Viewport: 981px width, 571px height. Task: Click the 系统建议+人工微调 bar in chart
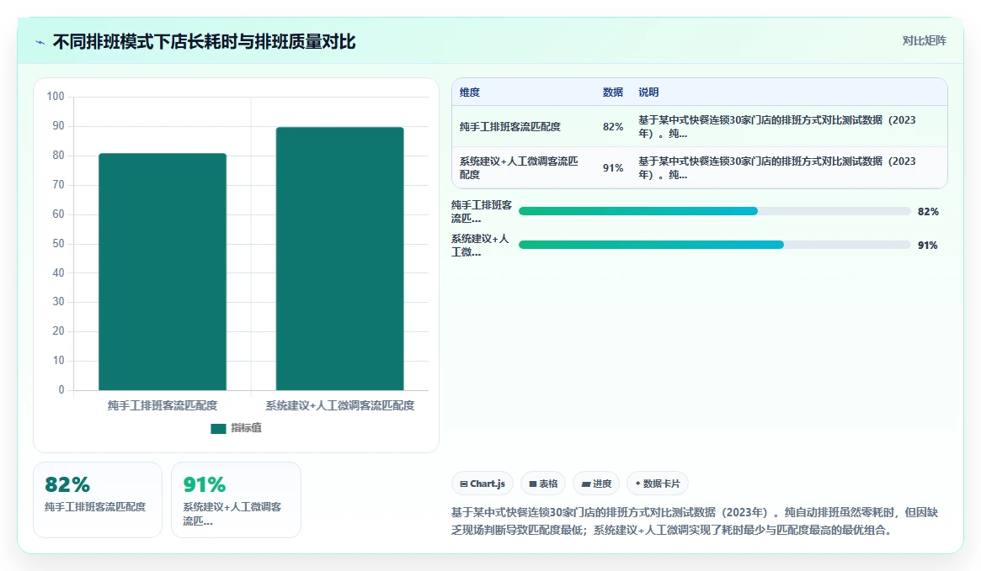coord(339,259)
